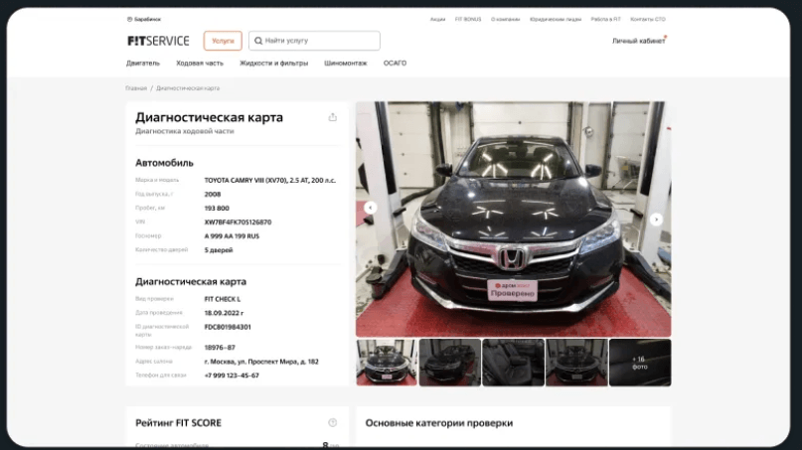Click Диагностическая карта breadcrumb
Image resolution: width=802 pixels, height=450 pixels.
tap(188, 88)
